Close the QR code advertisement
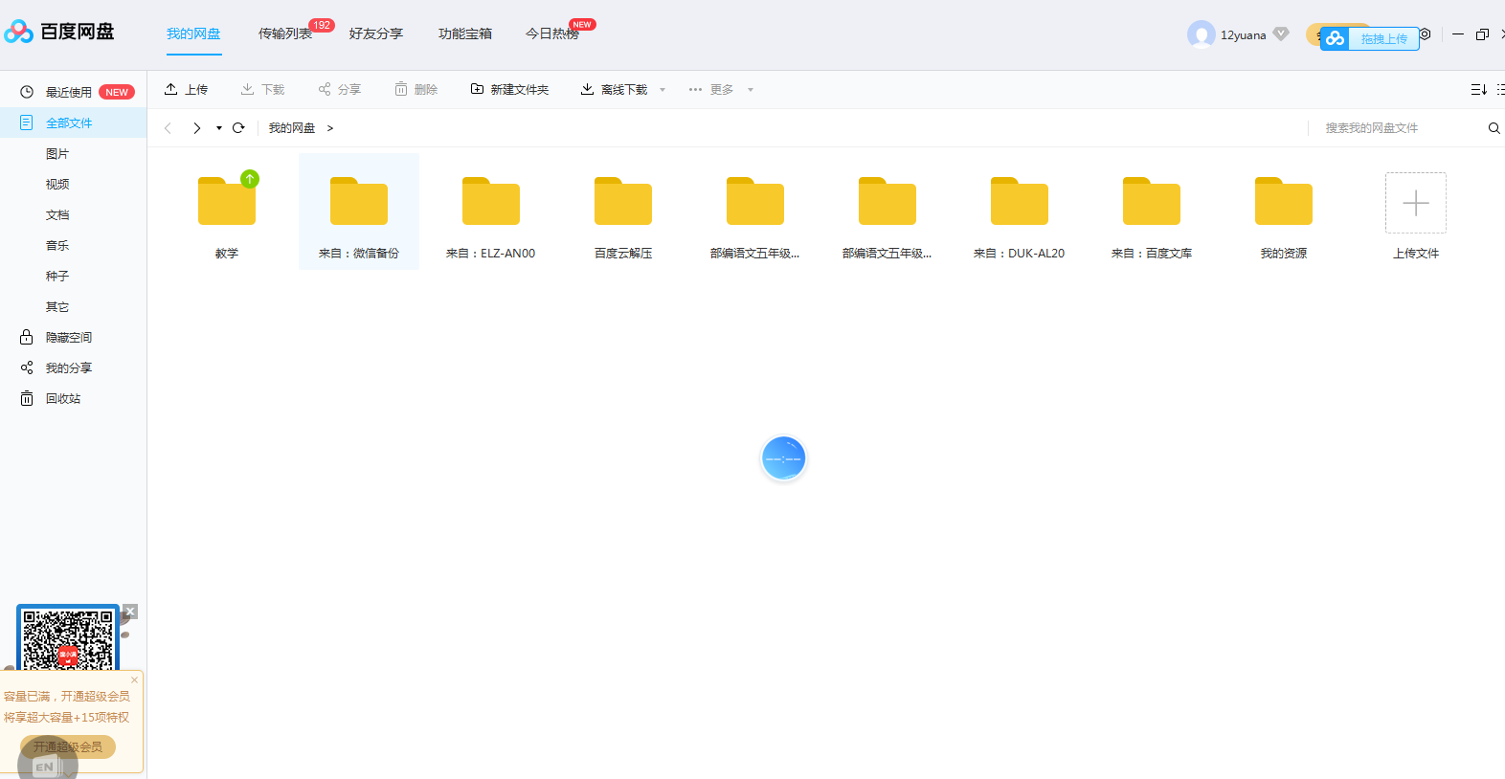 pyautogui.click(x=130, y=612)
